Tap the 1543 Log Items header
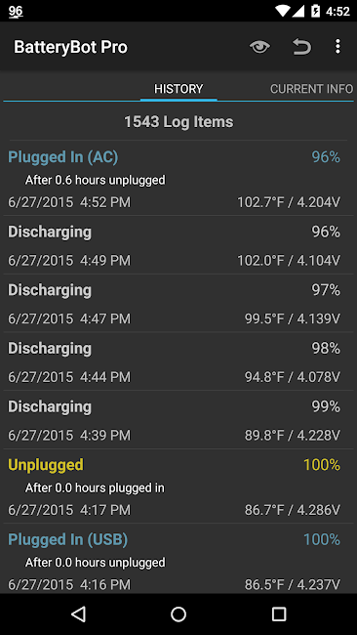Image resolution: width=357 pixels, height=635 pixels. 178,122
